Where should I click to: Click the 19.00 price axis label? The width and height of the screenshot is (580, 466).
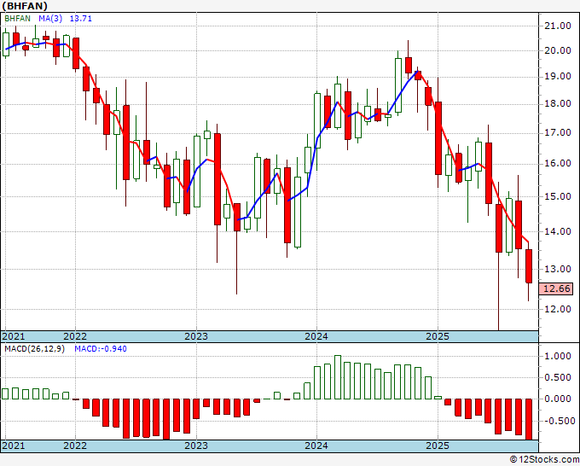point(558,77)
